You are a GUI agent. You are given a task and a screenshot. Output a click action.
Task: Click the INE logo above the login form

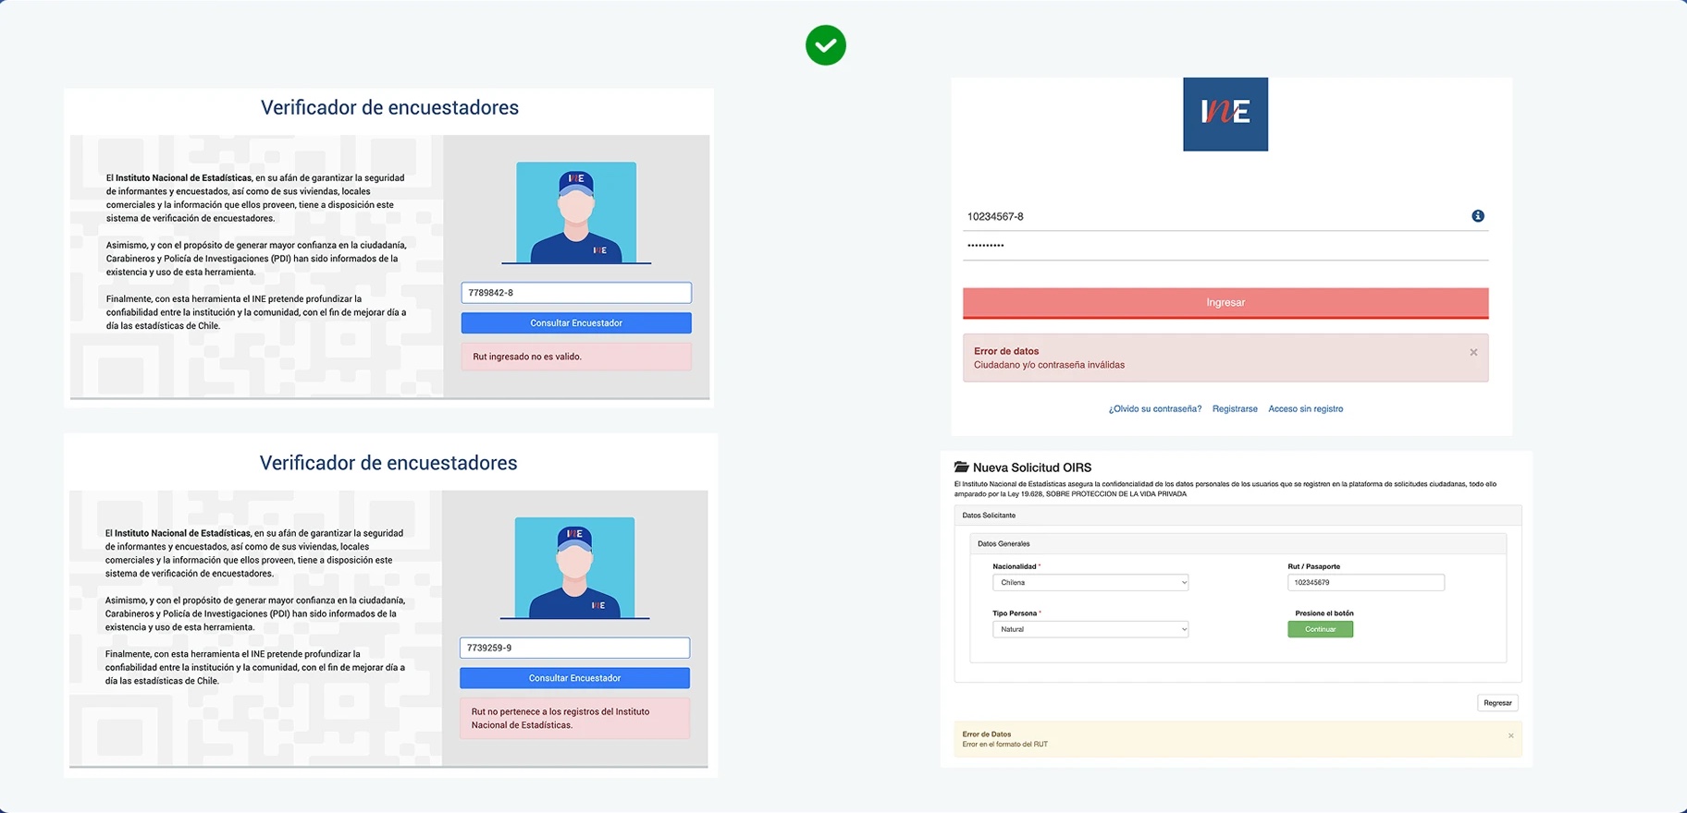[x=1225, y=115]
